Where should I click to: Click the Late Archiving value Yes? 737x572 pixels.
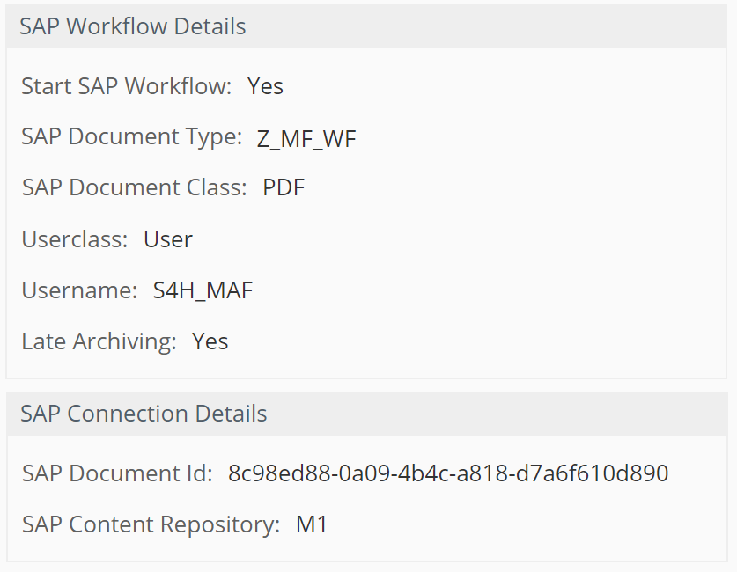[x=210, y=341]
